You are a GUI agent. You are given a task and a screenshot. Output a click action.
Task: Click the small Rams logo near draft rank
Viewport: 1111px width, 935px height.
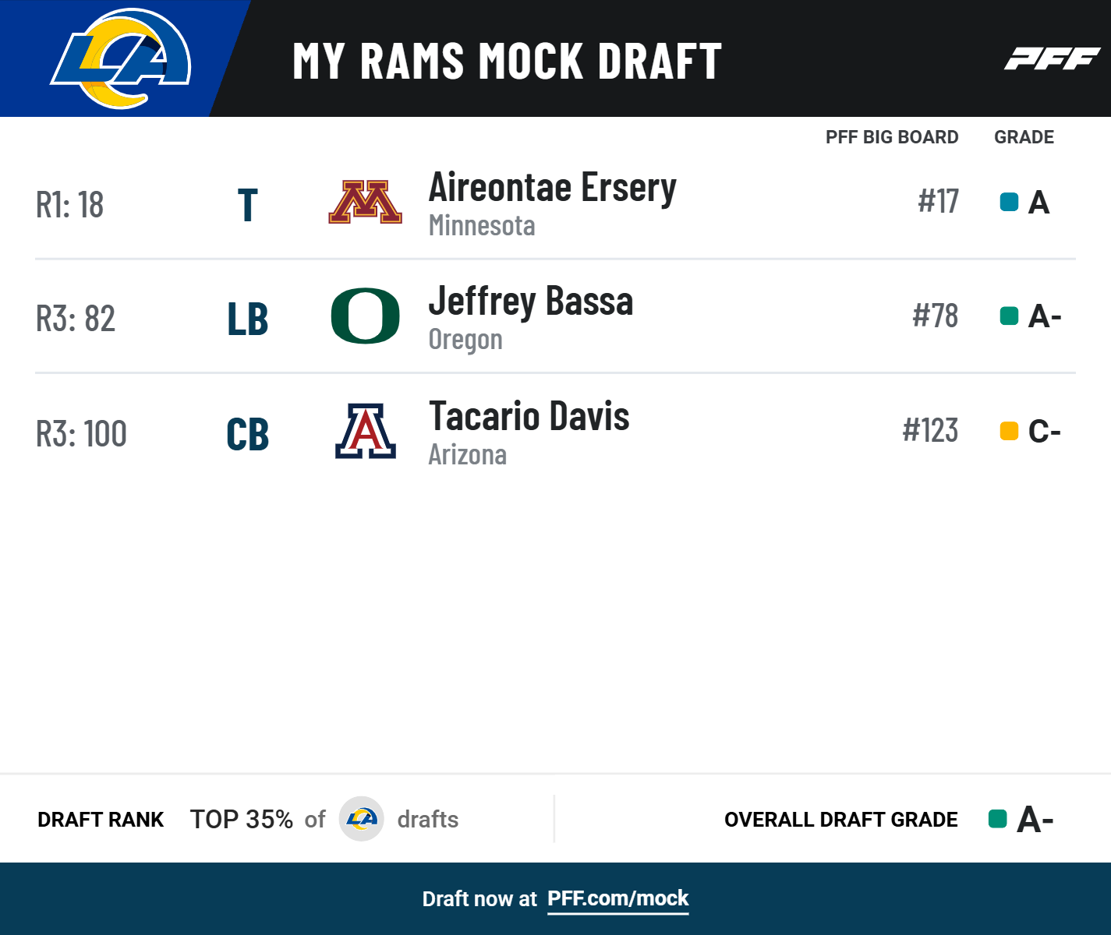tap(361, 819)
